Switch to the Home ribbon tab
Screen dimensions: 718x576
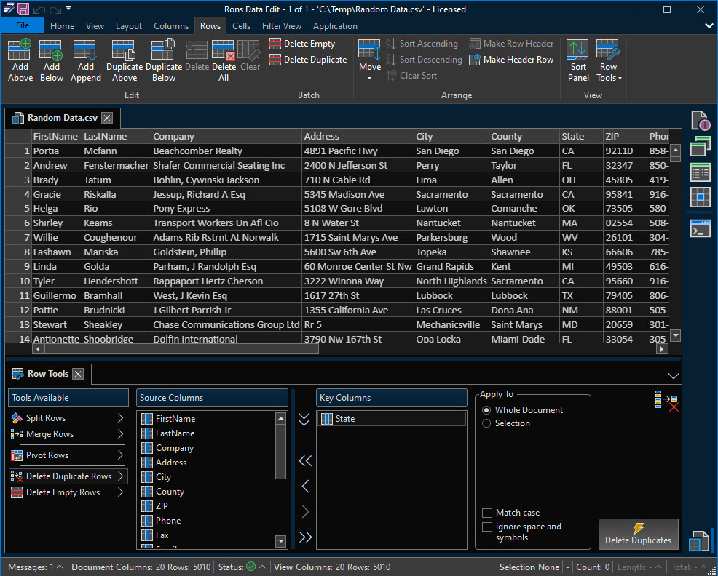(62, 25)
